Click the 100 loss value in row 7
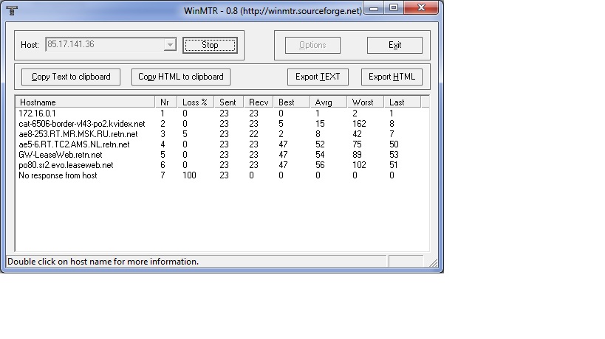The width and height of the screenshot is (605, 339). [189, 175]
